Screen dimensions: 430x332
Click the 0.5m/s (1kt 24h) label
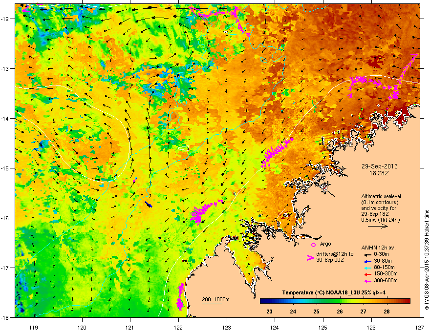point(380,220)
